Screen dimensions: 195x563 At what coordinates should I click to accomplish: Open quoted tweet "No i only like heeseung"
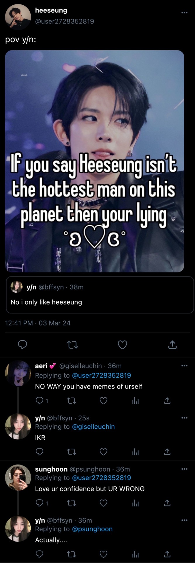pyautogui.click(x=100, y=295)
